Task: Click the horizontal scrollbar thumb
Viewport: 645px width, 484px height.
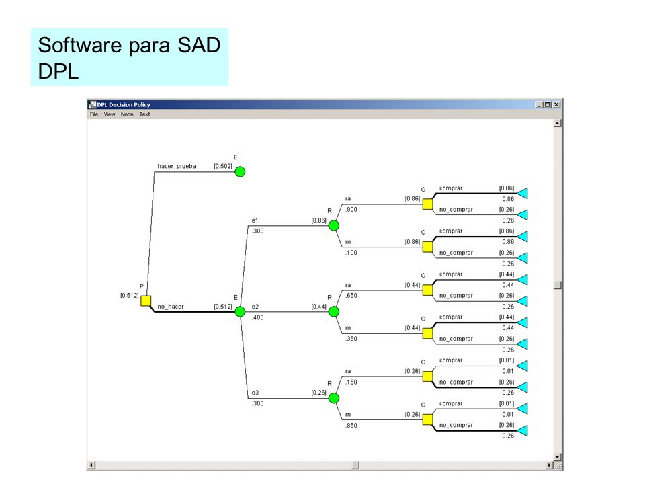Action: tap(355, 465)
